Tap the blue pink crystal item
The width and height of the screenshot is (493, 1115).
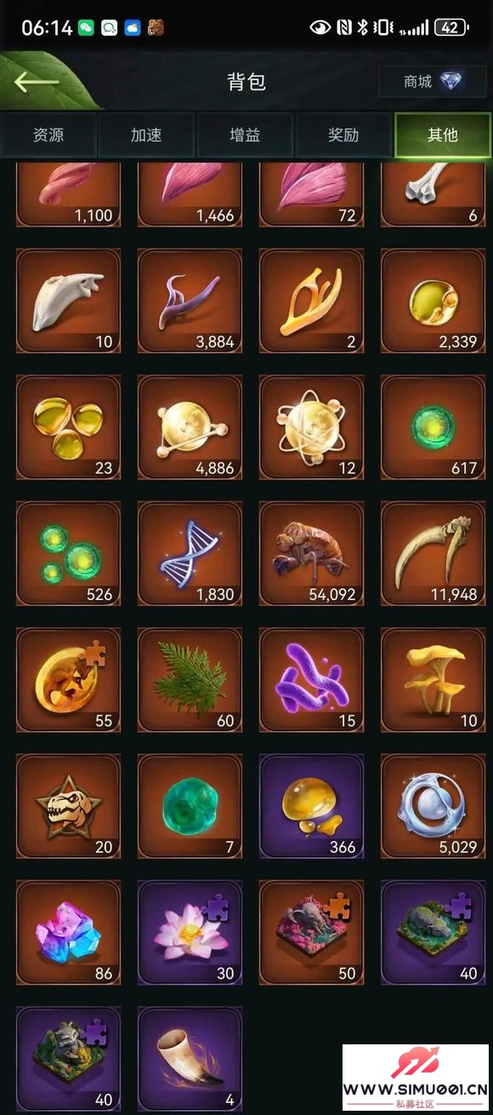[x=69, y=933]
